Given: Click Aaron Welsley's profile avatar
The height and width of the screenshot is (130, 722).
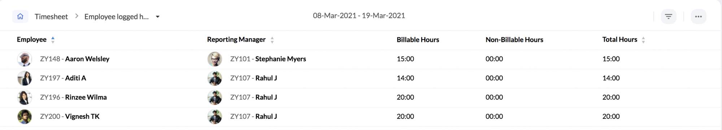Looking at the screenshot, I should pos(25,59).
